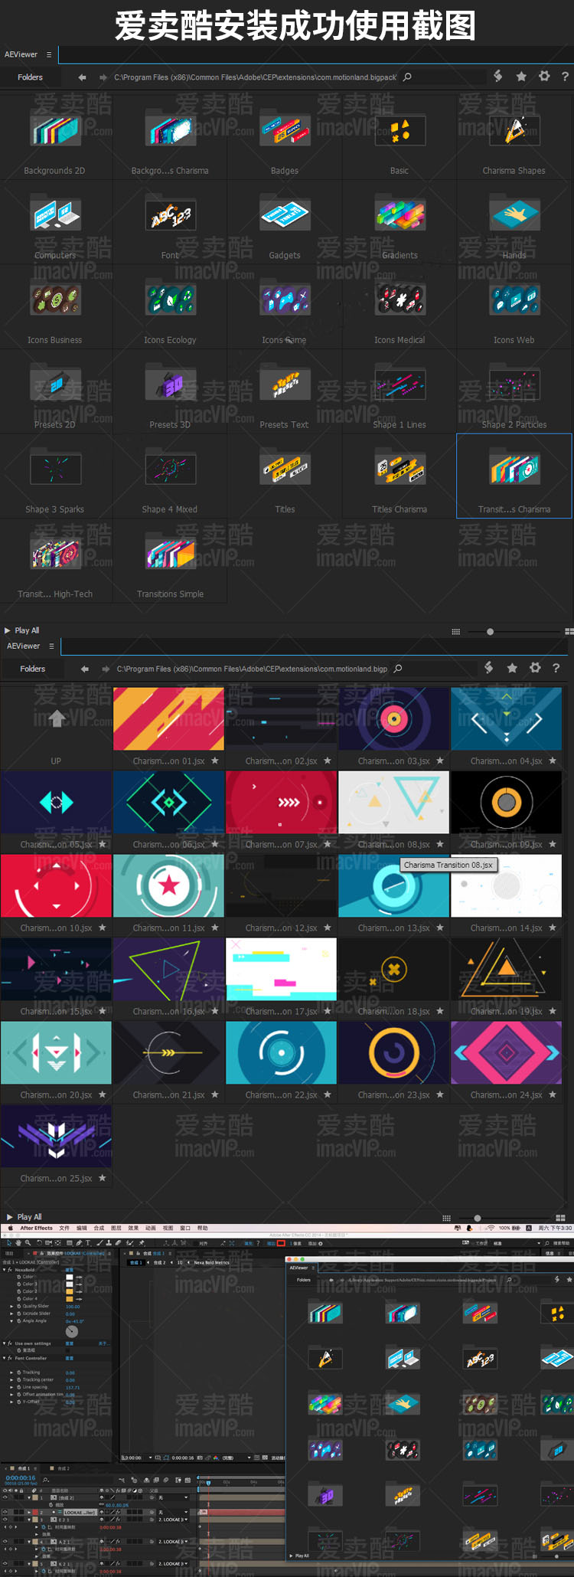The height and width of the screenshot is (1577, 574).
Task: Click the help question mark above Charisma transitions
Action: coord(556,668)
